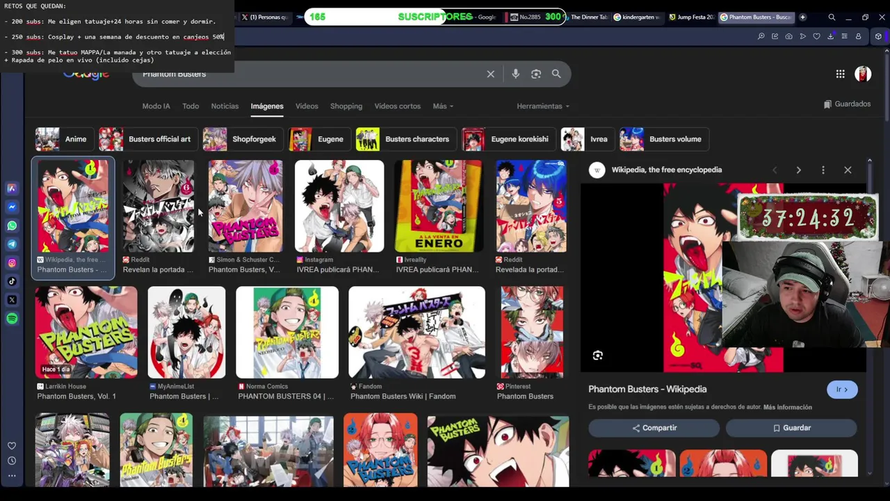Screen dimensions: 890x501
Task: Open Easy Setup sliders icon in toolbar
Action: (x=844, y=36)
